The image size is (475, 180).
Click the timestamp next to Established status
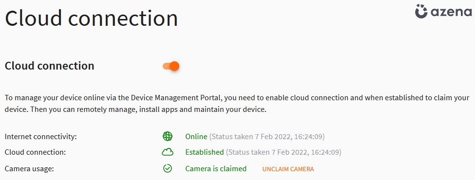tap(284, 152)
